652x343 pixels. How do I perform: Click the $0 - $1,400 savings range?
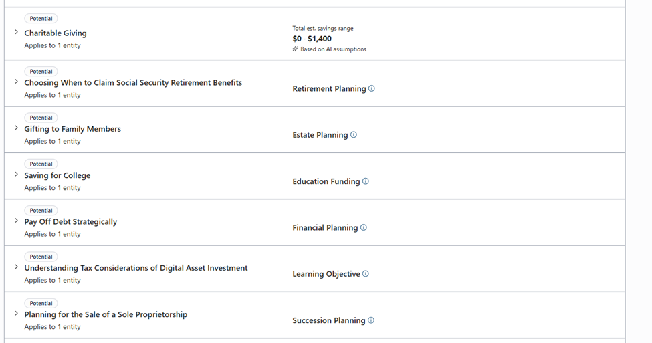[x=312, y=39]
